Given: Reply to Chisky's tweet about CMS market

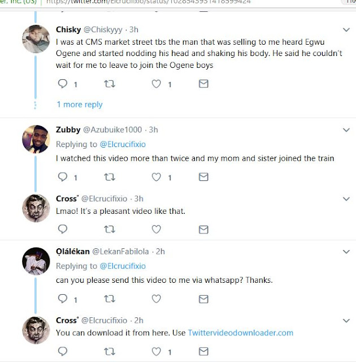Looking at the screenshot, I should pyautogui.click(x=63, y=84).
